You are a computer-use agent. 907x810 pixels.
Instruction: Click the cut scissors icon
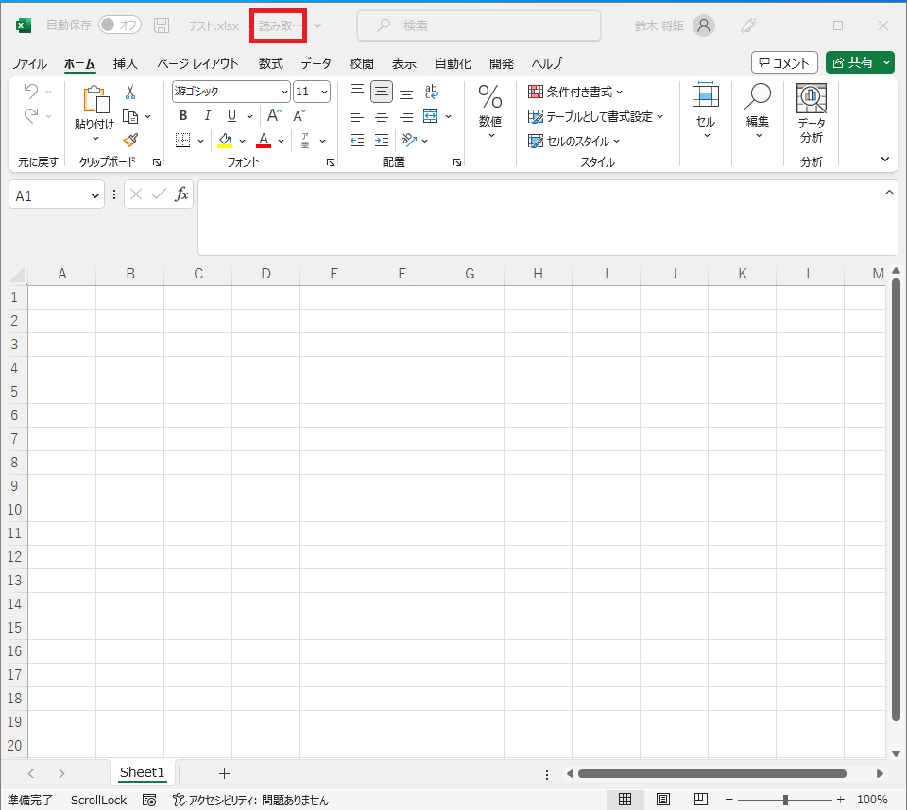(x=130, y=92)
